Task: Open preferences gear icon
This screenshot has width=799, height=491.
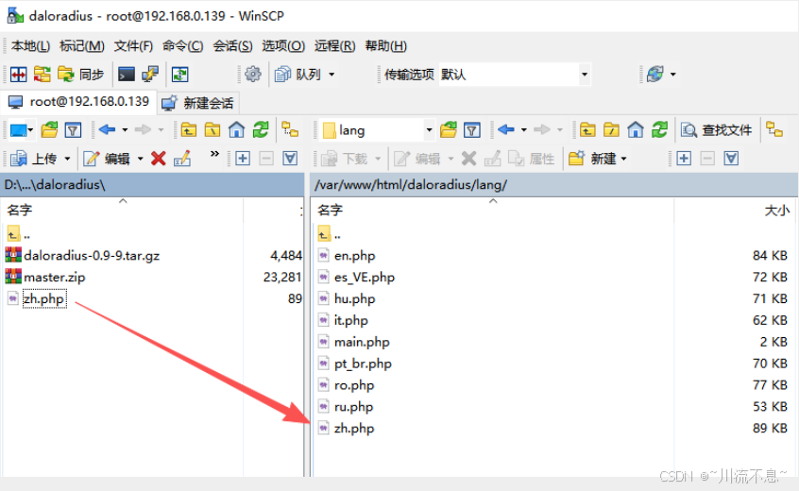Action: click(x=253, y=75)
